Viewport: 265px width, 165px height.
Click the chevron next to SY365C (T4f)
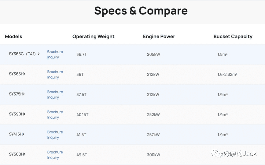coord(39,54)
